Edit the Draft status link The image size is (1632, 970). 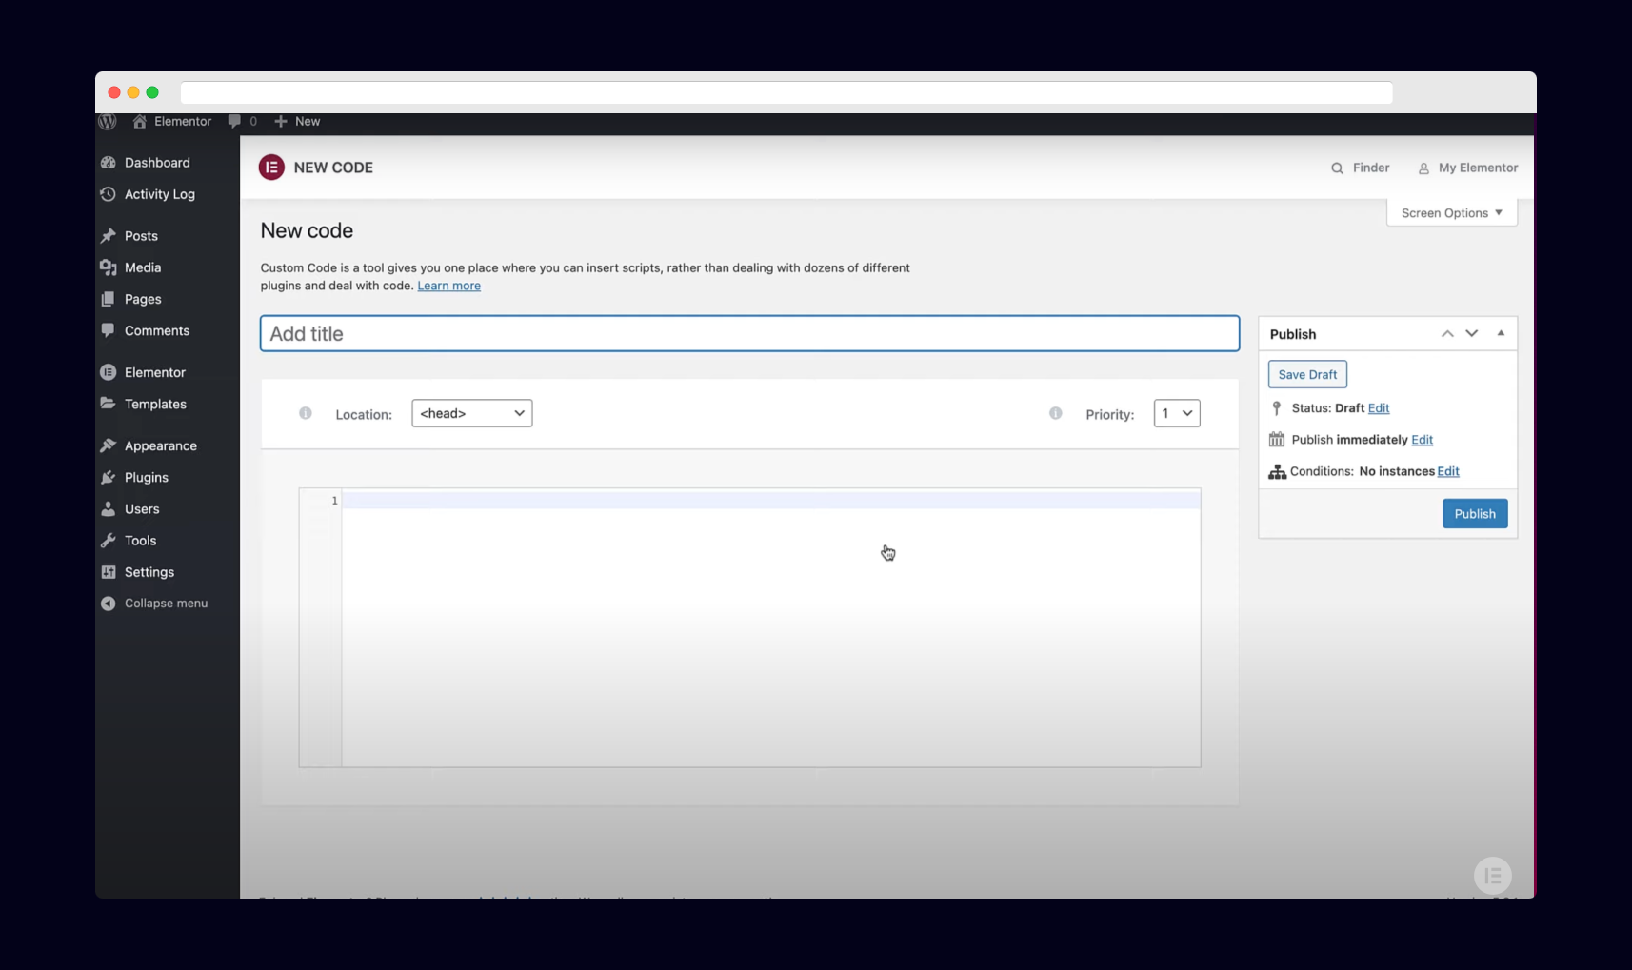click(x=1379, y=408)
